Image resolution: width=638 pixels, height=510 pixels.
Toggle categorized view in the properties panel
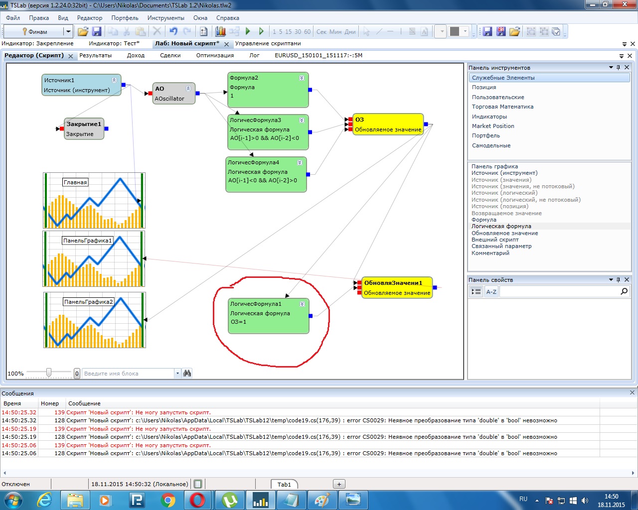(476, 292)
